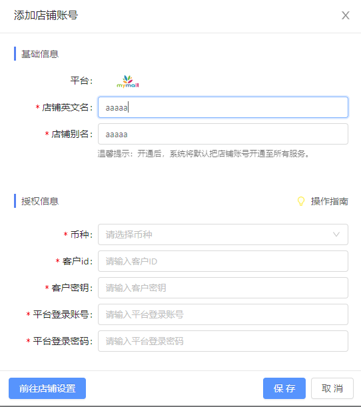Click the 授权信息 section heading
Screen dimensions: 361x407
tap(40, 201)
